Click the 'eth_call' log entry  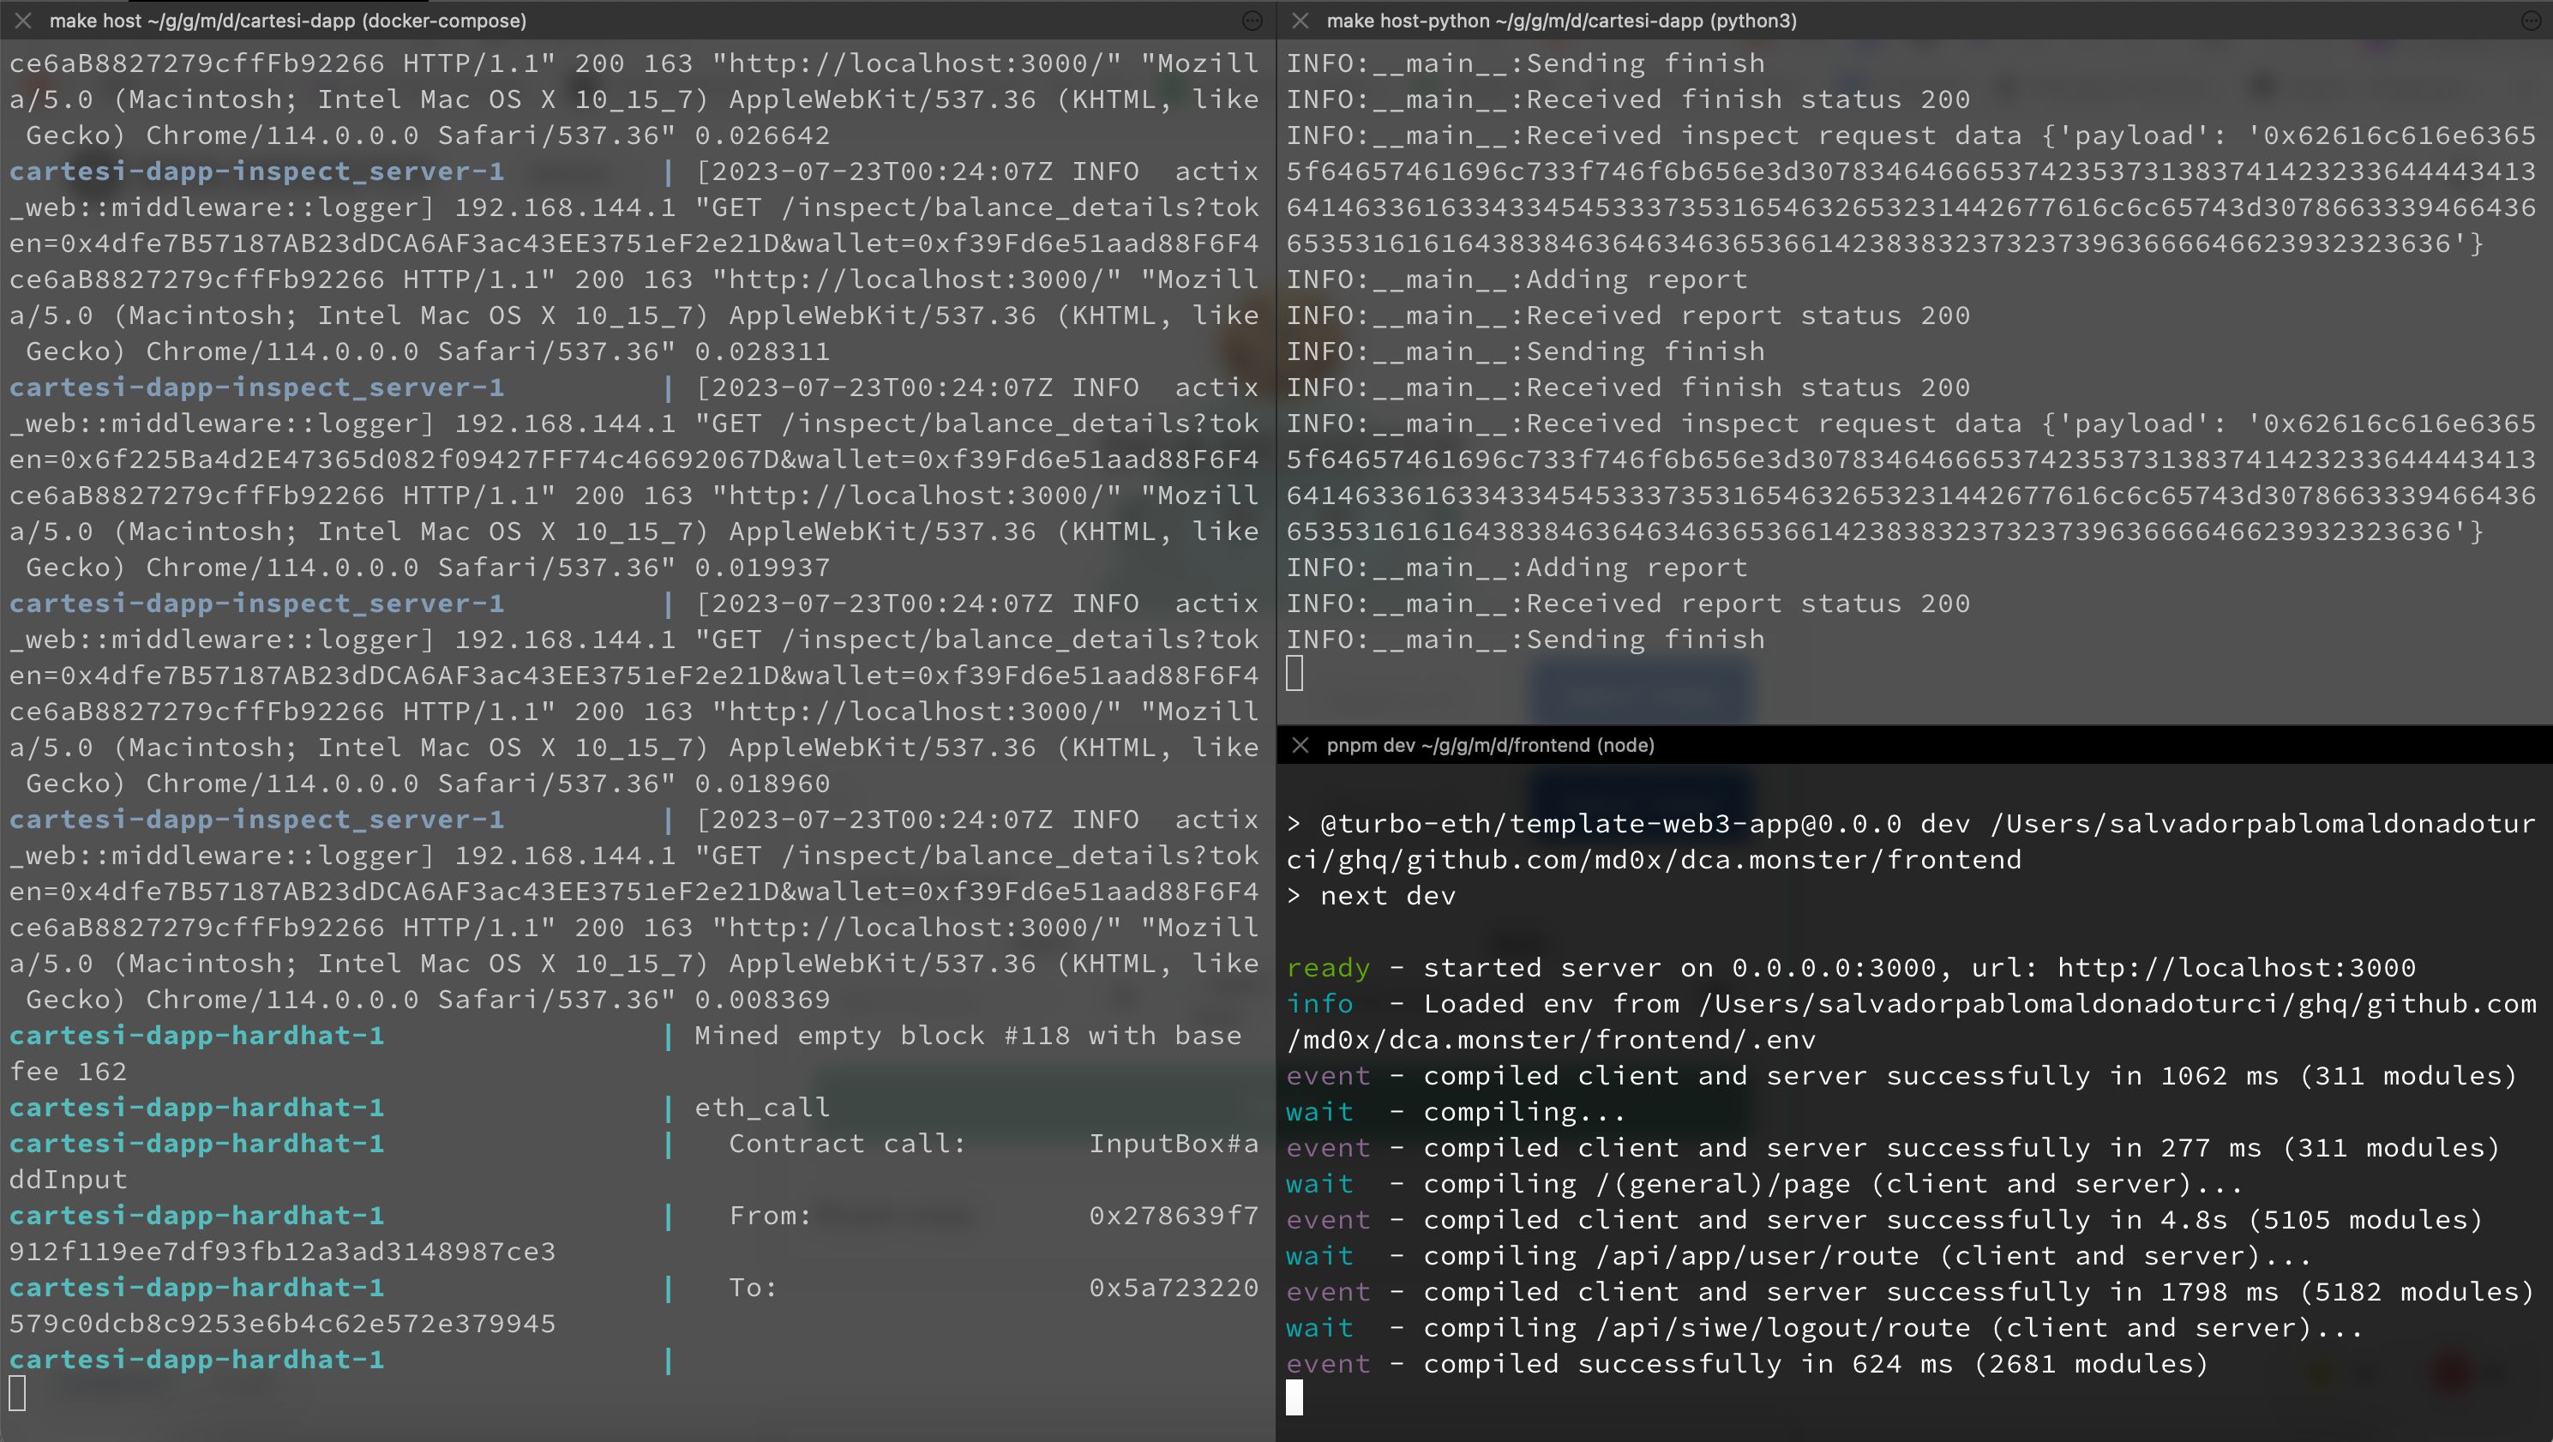click(x=761, y=1108)
